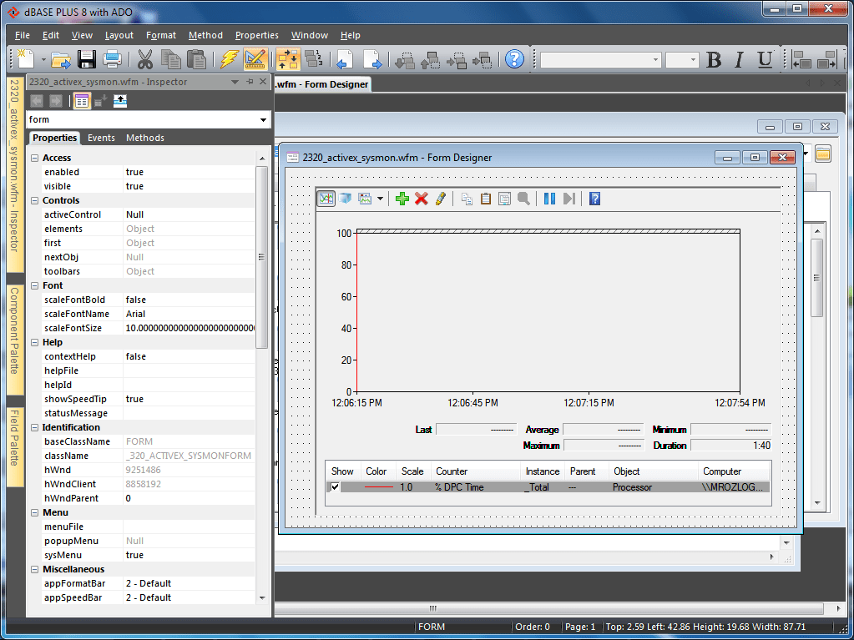
Task: Collapse the Access property group
Action: coord(35,158)
